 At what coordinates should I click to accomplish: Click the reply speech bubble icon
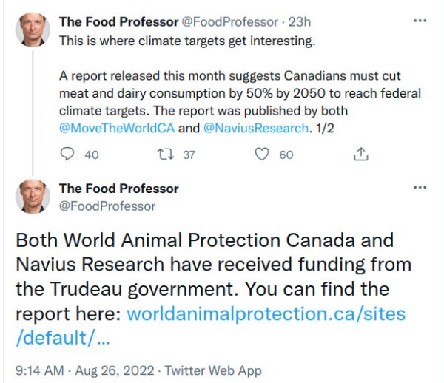coord(67,155)
